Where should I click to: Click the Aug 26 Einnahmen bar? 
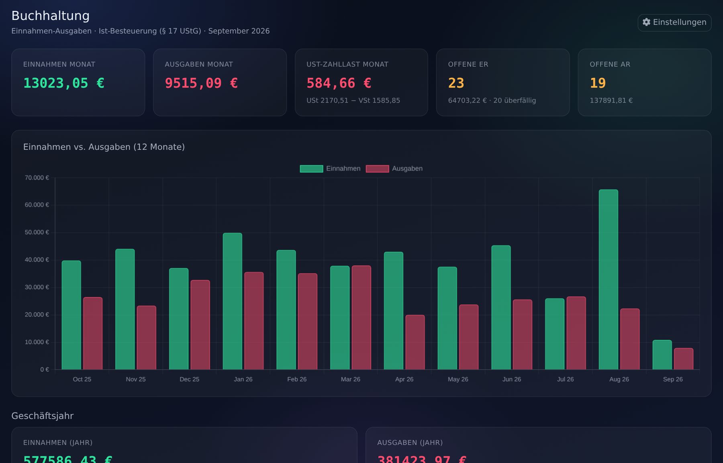click(x=608, y=279)
